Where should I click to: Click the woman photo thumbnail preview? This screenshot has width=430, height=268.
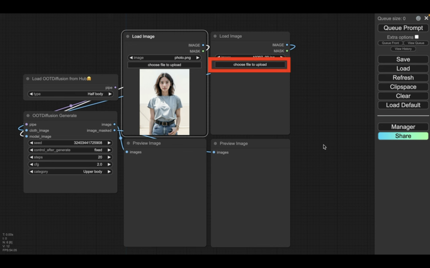(x=164, y=102)
